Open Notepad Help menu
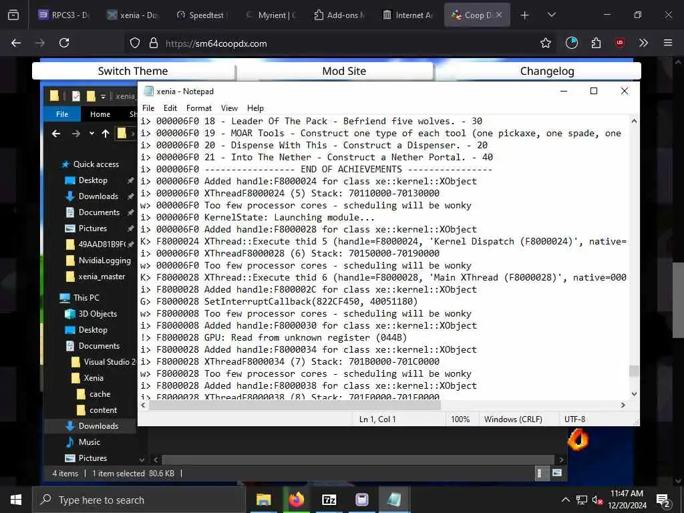This screenshot has width=684, height=513. [255, 108]
